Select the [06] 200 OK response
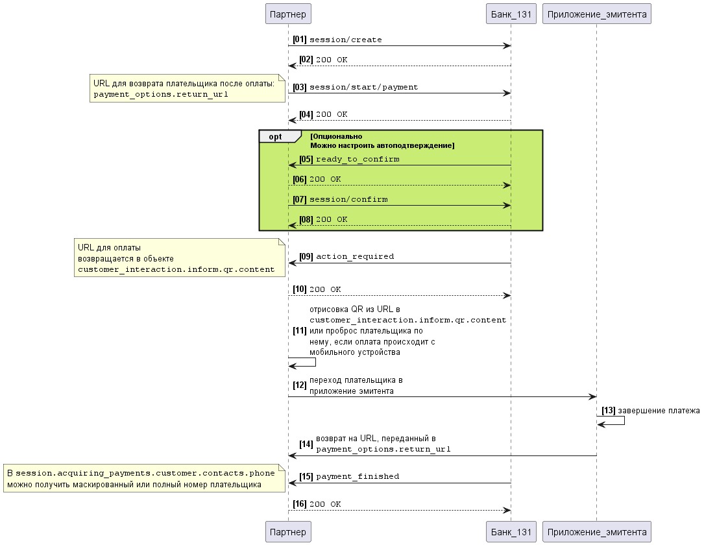The width and height of the screenshot is (704, 545). coord(317,179)
